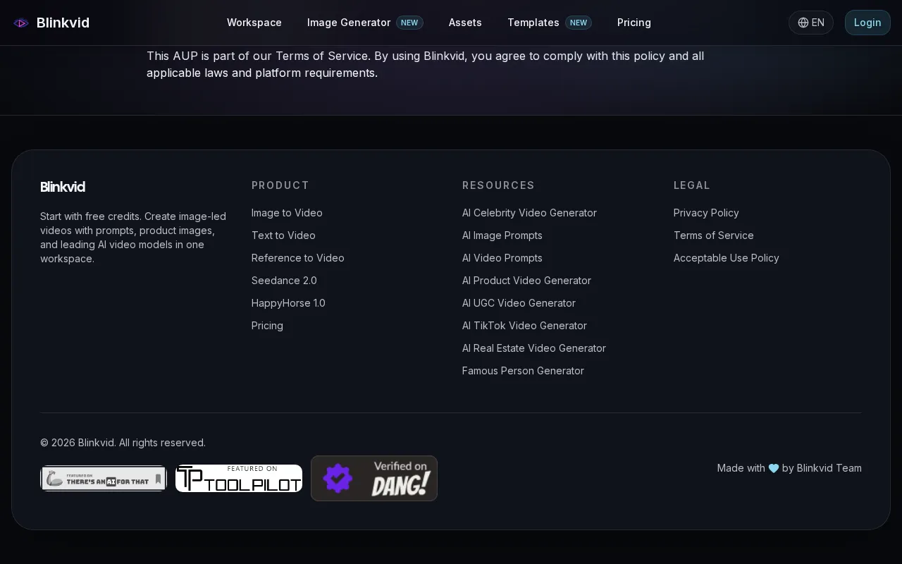Image resolution: width=902 pixels, height=564 pixels.
Task: Open the Assets navigation item
Action: [x=465, y=23]
